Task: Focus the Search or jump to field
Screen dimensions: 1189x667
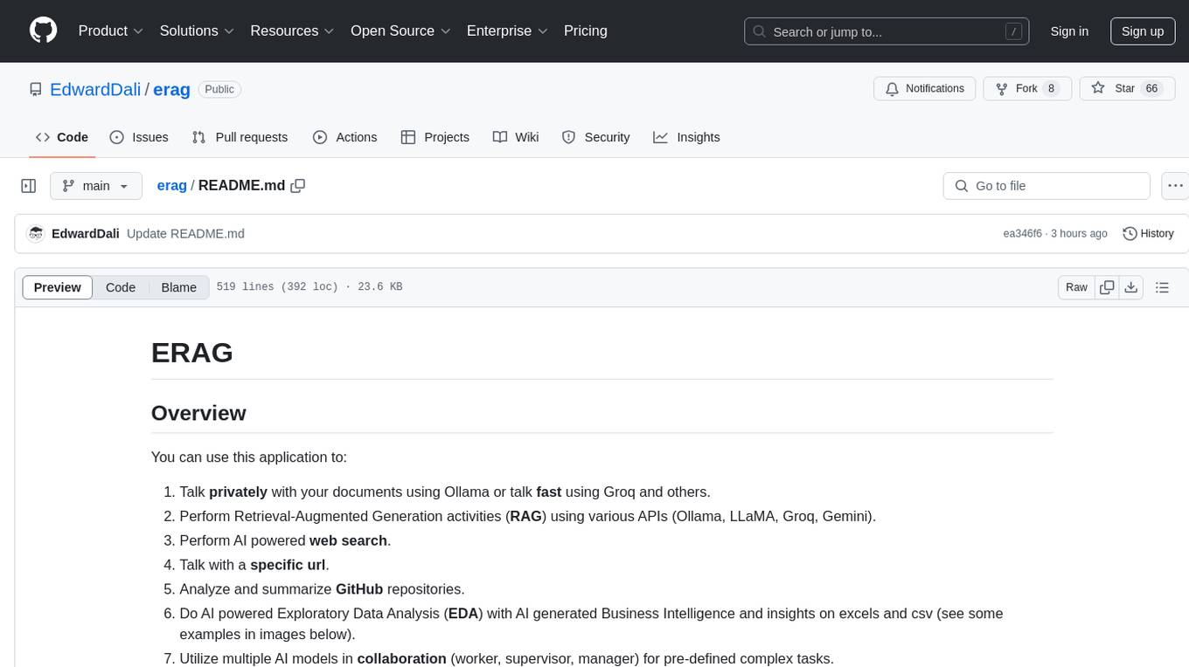Action: pos(887,31)
